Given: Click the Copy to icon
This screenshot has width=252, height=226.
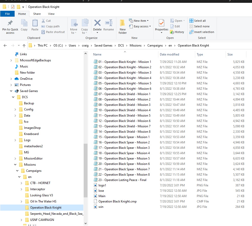Looking at the screenshot, I should (85, 22).
